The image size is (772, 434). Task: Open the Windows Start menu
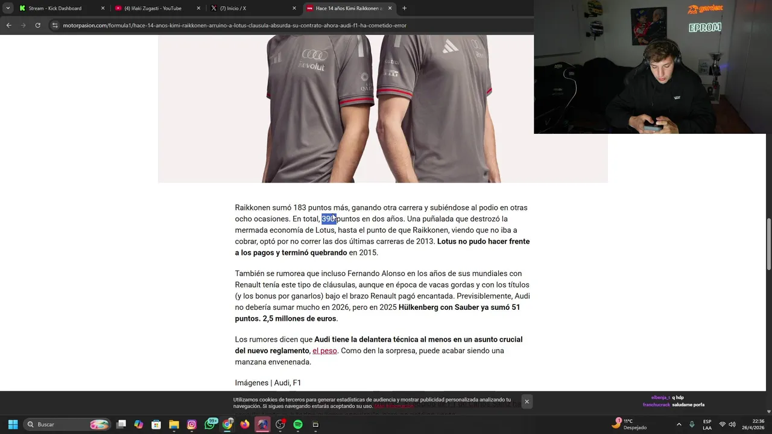point(13,424)
